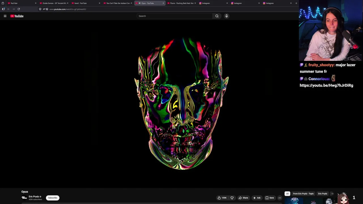View site security shield icon
363x204 pixels.
click(x=40, y=9)
